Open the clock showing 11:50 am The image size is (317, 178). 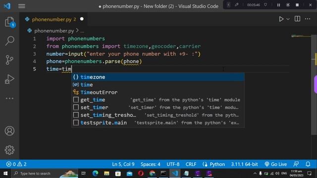pyautogui.click(x=296, y=174)
